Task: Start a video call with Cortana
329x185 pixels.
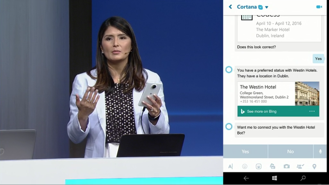Action: [x=319, y=7]
